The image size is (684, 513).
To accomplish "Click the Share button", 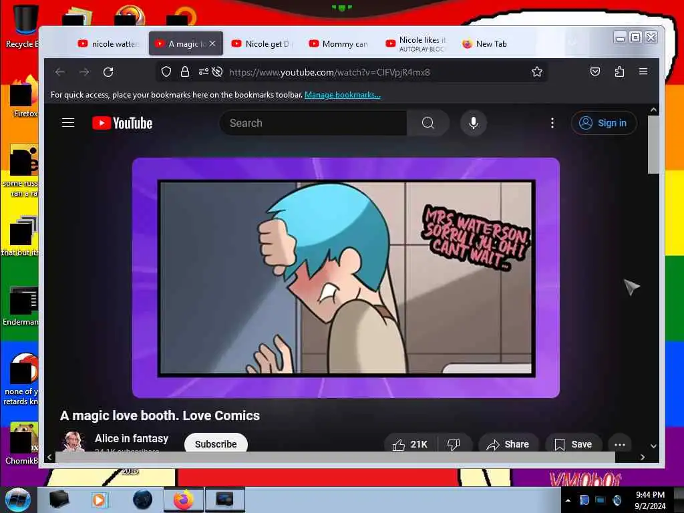I will (508, 444).
